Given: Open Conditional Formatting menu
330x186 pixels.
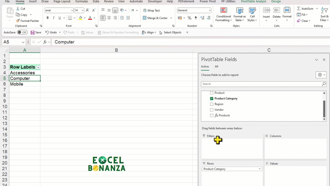Looking at the screenshot, I should click(224, 15).
